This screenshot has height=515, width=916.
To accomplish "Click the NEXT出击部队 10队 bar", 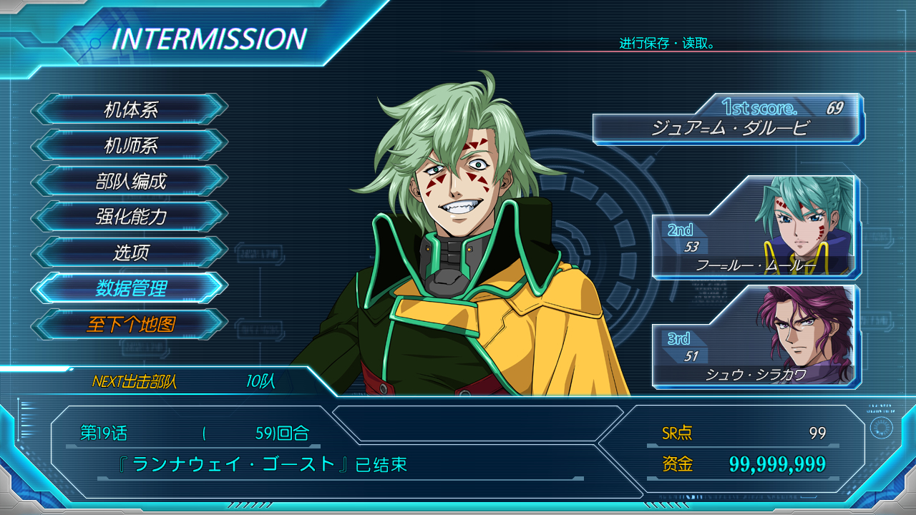I will point(168,381).
